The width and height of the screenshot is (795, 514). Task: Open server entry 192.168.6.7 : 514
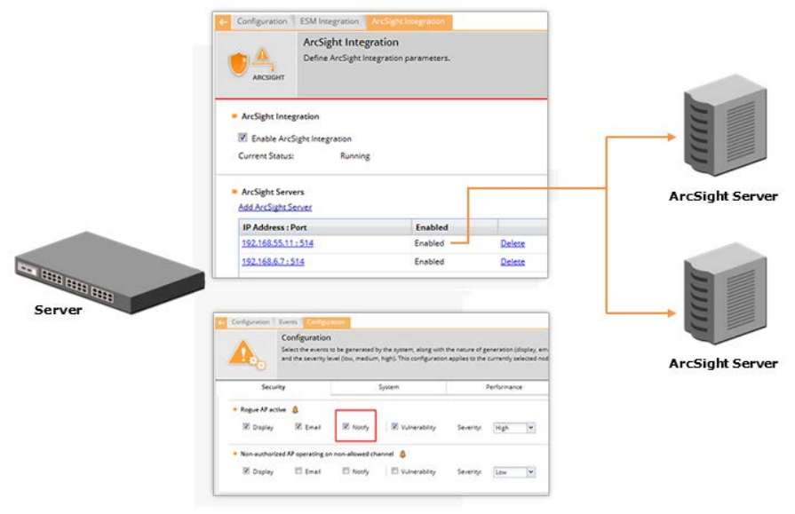click(273, 262)
